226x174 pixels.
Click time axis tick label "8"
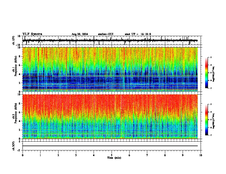coord(165,155)
